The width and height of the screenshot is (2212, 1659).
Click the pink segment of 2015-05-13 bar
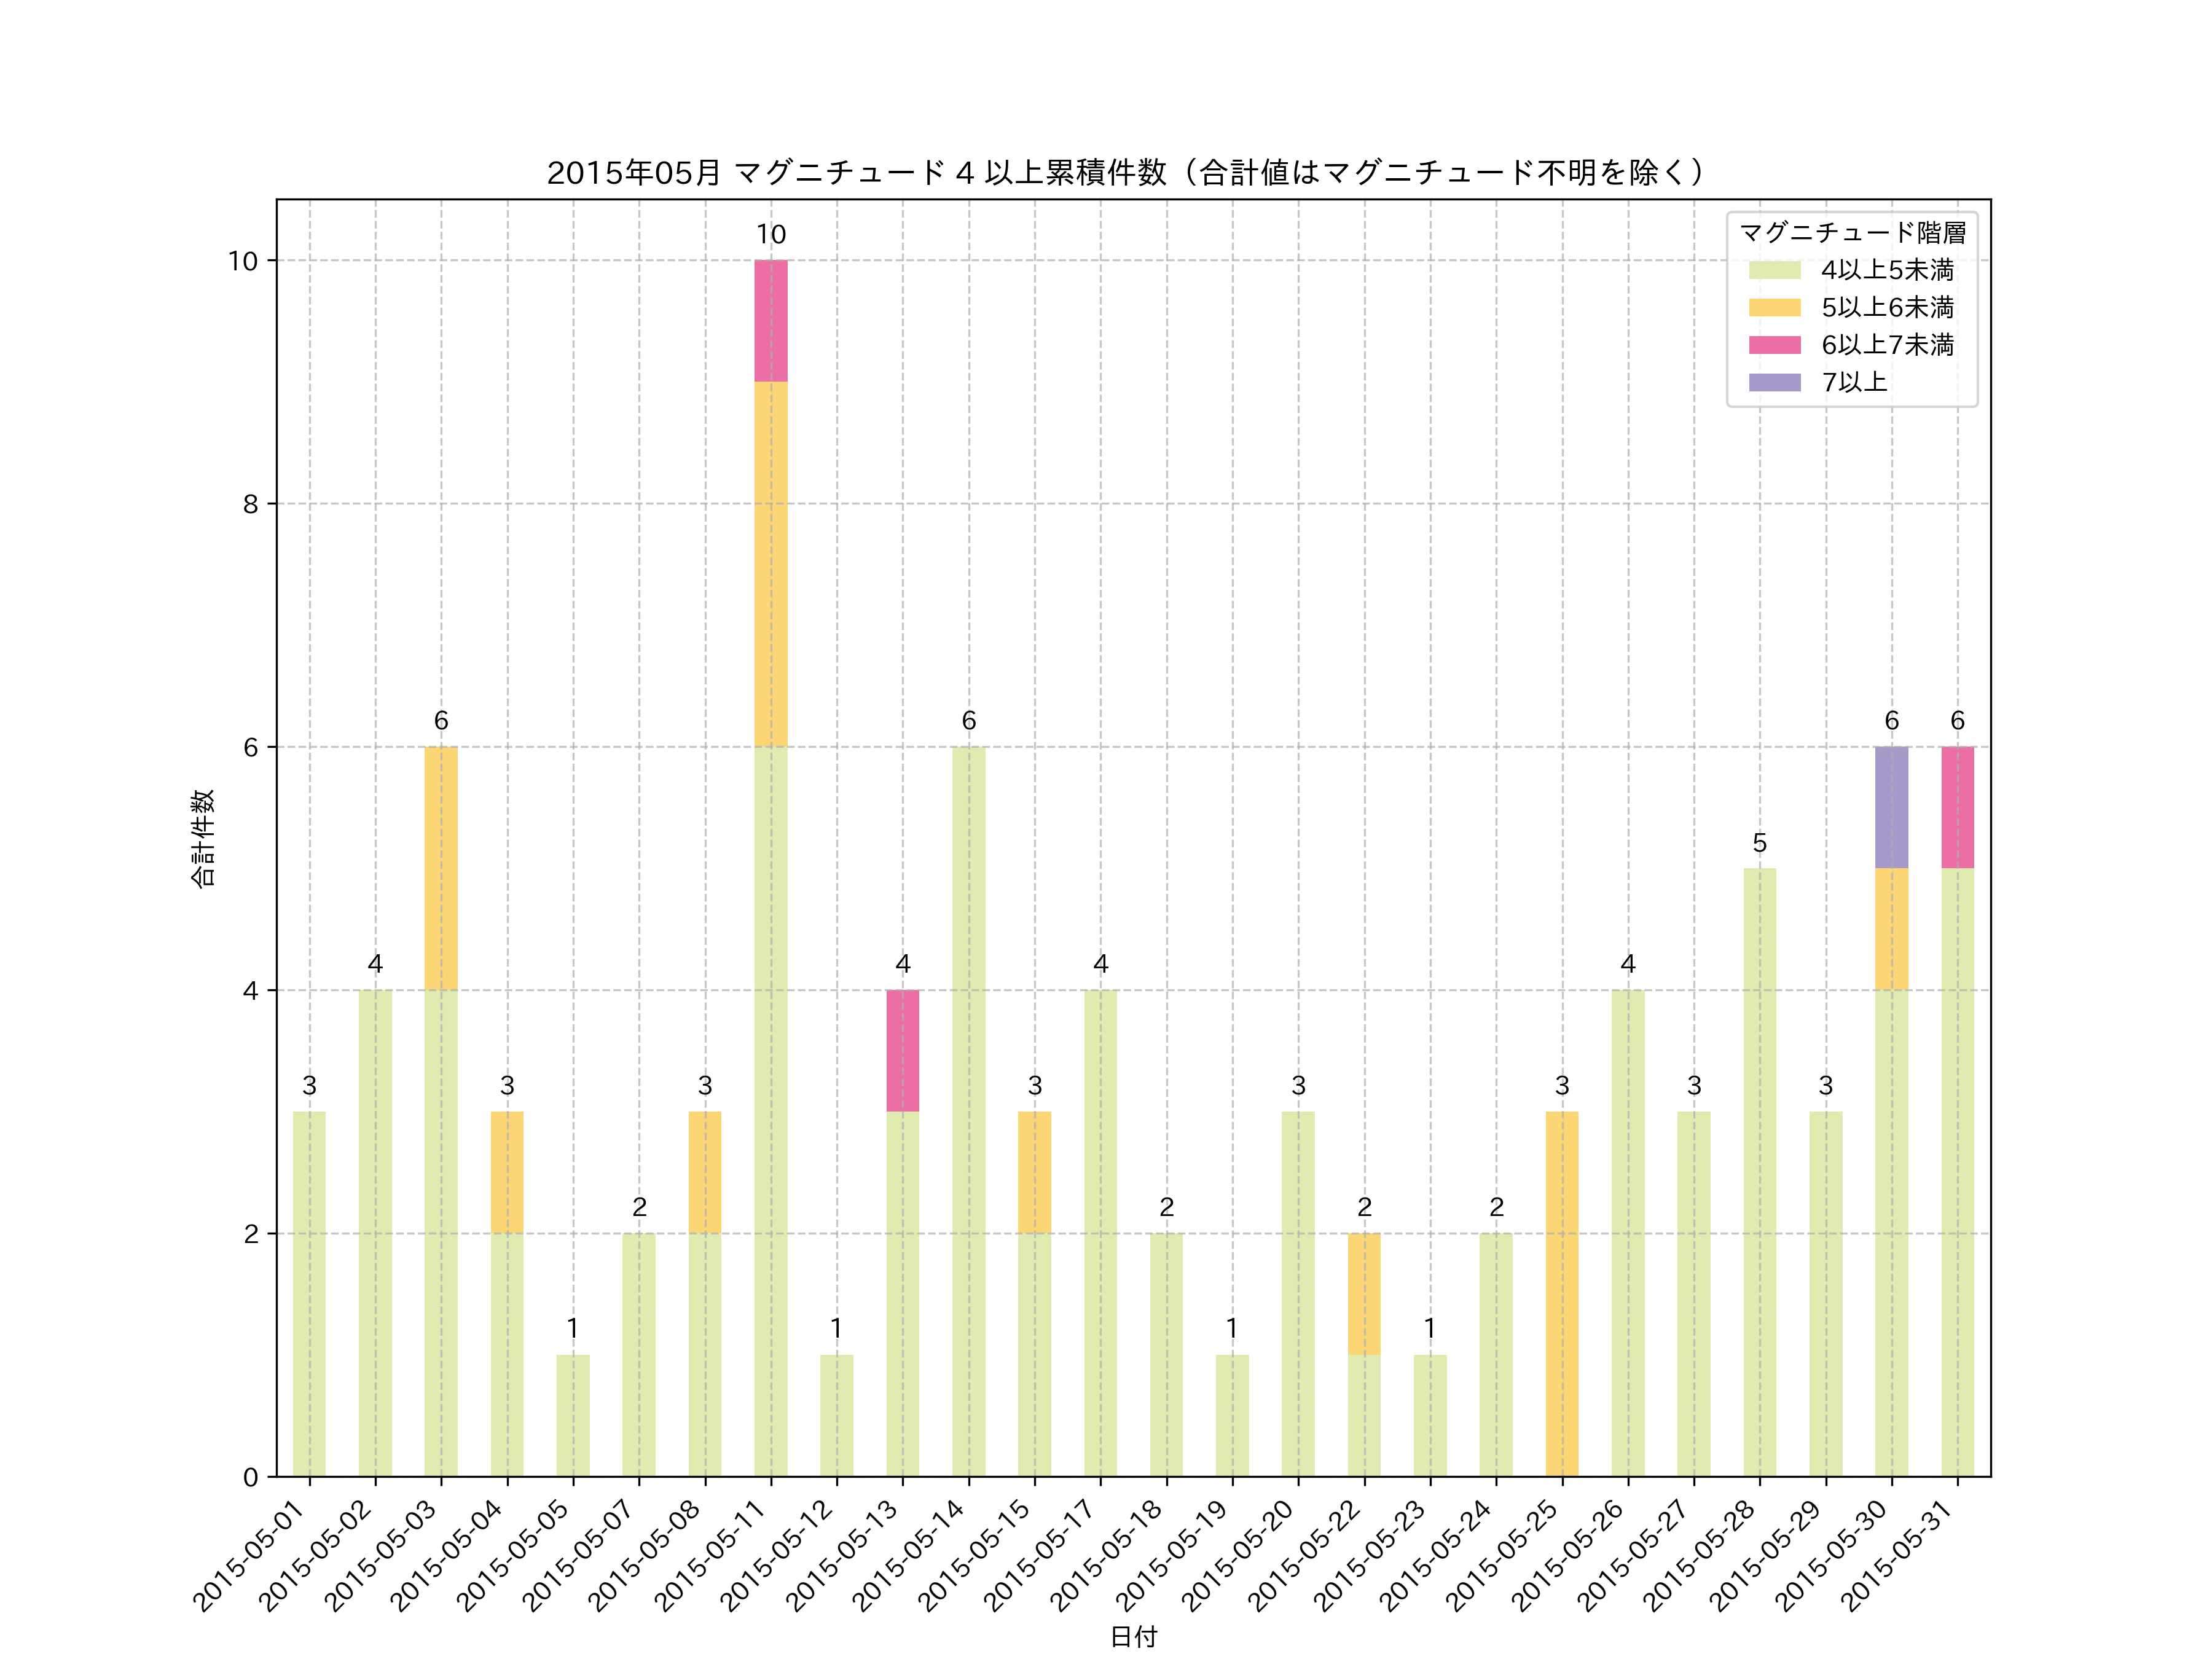coord(902,1050)
